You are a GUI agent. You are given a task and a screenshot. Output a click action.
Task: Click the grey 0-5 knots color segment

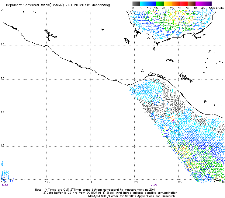[x=136, y=4]
